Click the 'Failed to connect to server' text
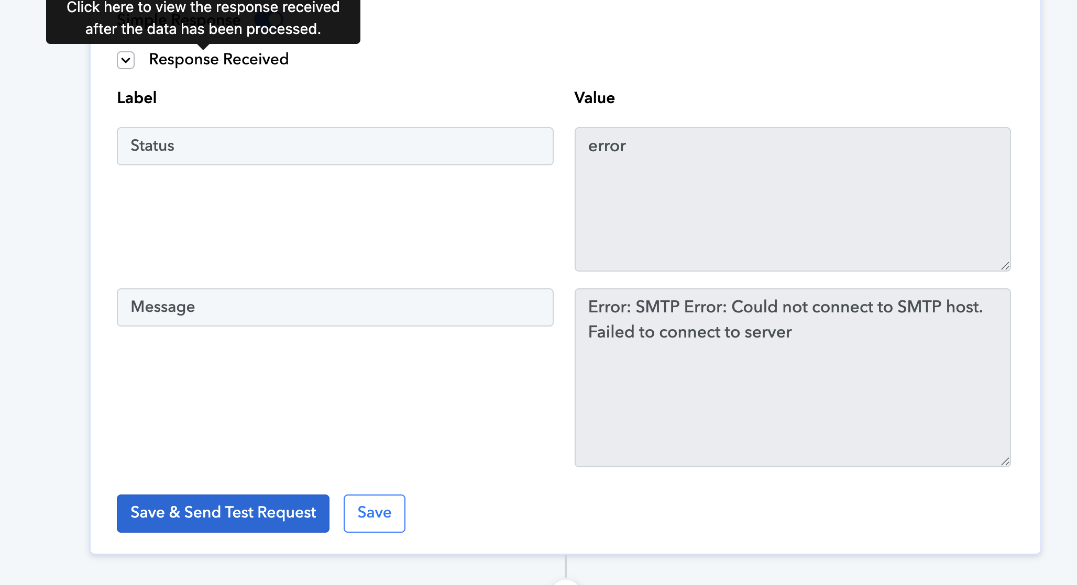1077x585 pixels. (690, 332)
